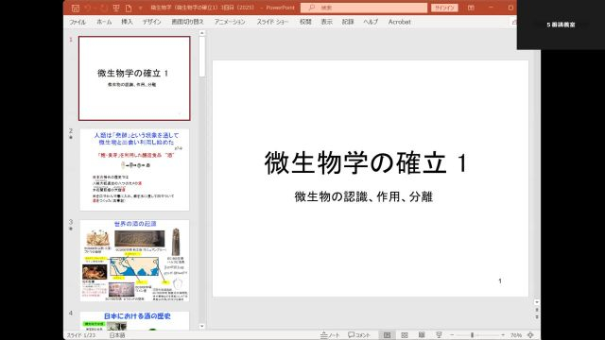Click the サインイン sign-in button

point(444,8)
